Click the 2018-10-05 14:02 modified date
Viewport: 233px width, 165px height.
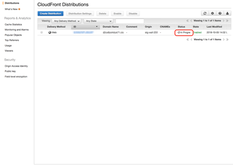tap(216, 32)
